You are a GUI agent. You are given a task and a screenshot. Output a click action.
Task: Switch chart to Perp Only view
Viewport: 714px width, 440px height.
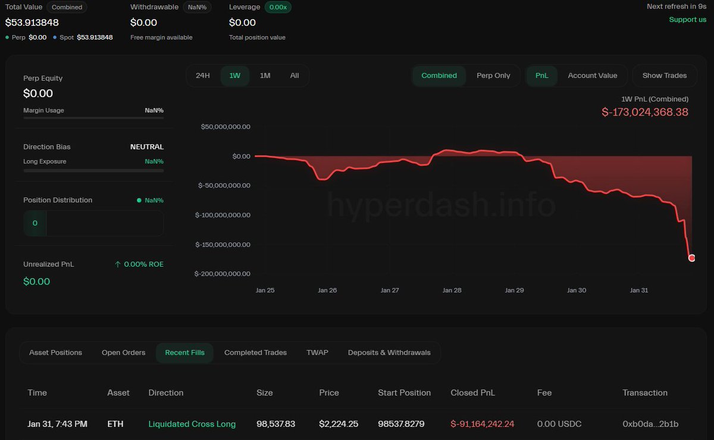[x=493, y=76]
